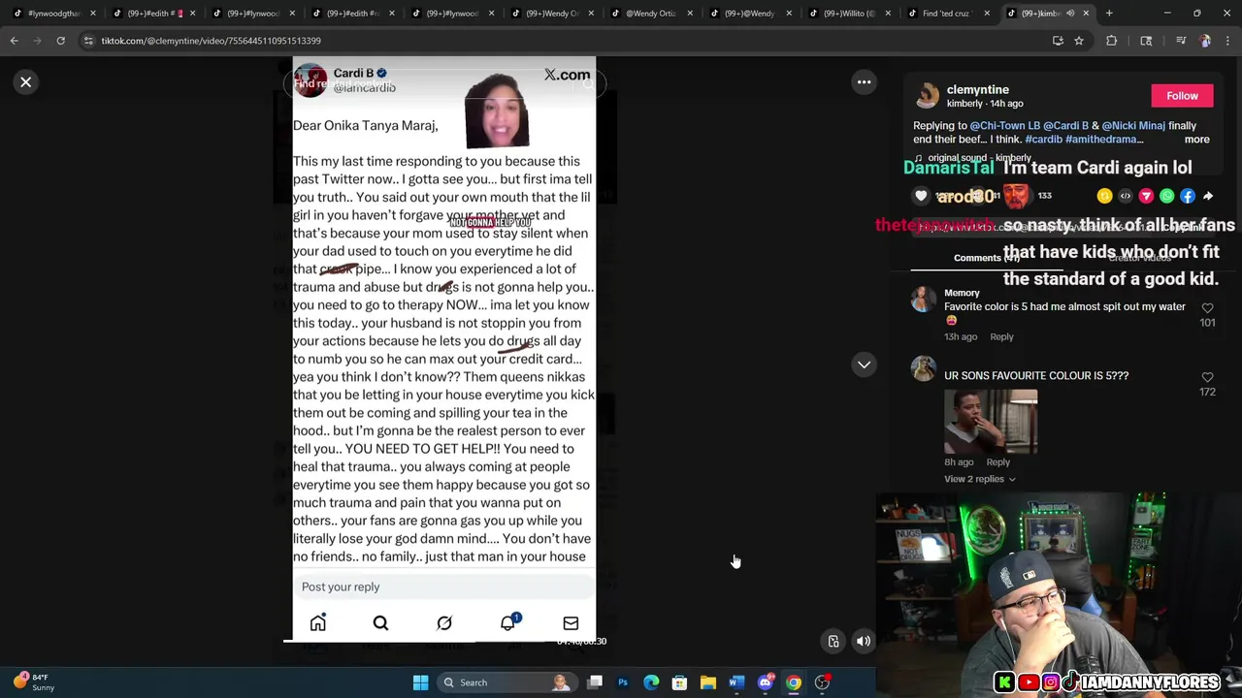Expand 'View 2 replies'
The width and height of the screenshot is (1242, 698).
[x=979, y=479]
